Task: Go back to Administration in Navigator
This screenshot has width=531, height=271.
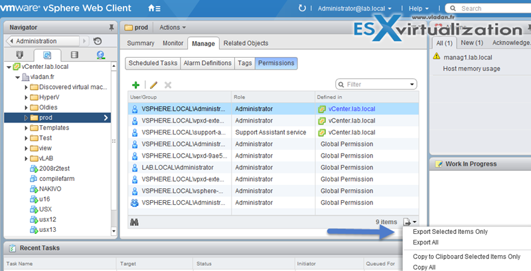Action: tap(42, 41)
